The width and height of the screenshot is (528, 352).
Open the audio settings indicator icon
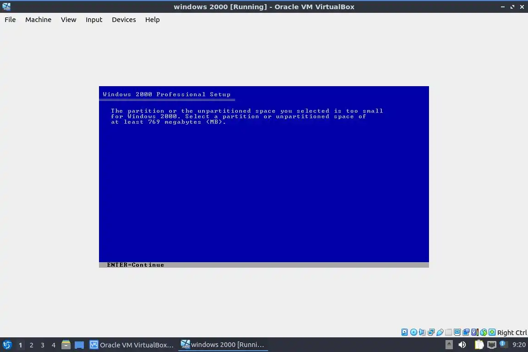[x=422, y=332]
